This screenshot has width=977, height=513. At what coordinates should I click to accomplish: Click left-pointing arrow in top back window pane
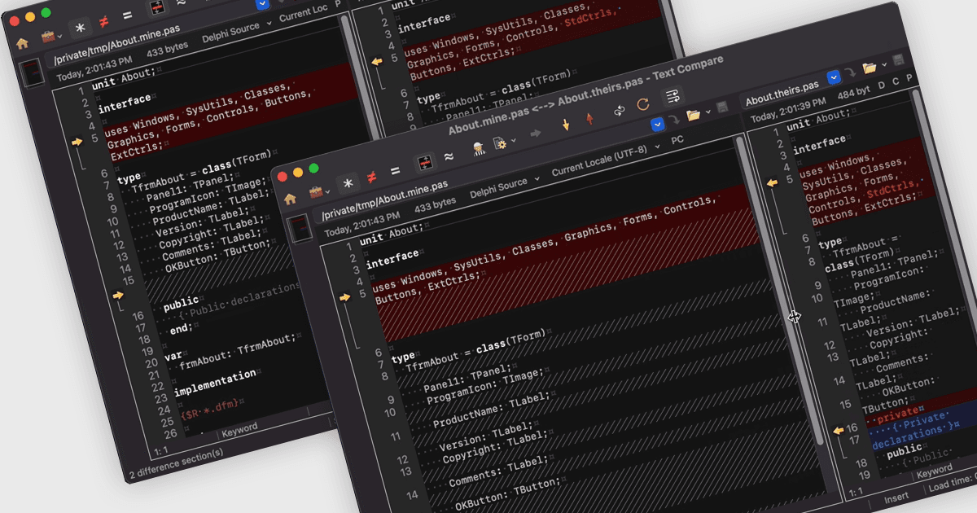click(376, 61)
